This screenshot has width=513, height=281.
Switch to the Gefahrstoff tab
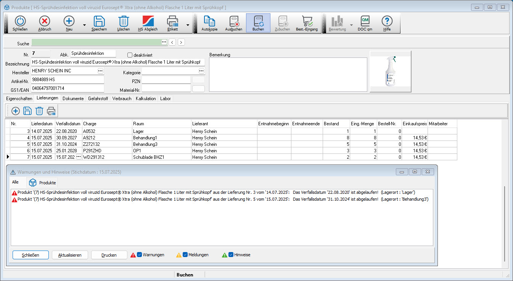[x=98, y=99]
